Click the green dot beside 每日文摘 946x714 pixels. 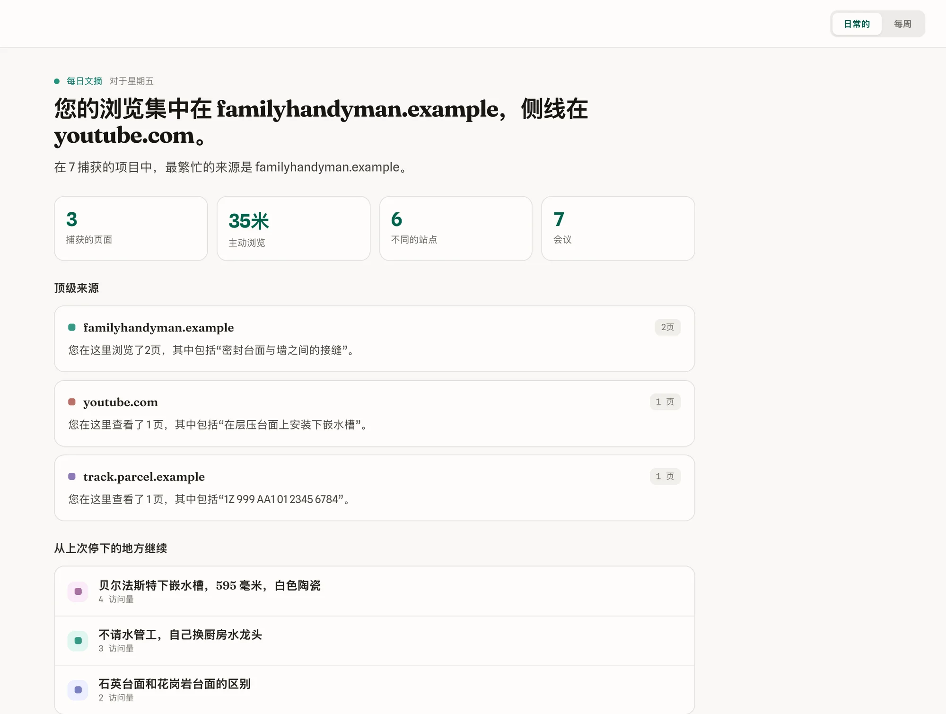coord(57,81)
